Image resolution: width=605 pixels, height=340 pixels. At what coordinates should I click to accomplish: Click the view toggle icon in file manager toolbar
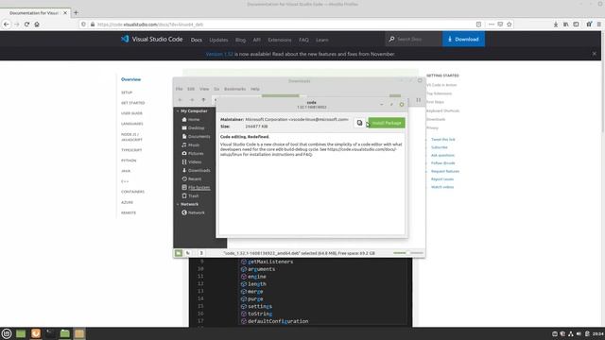pos(418,100)
